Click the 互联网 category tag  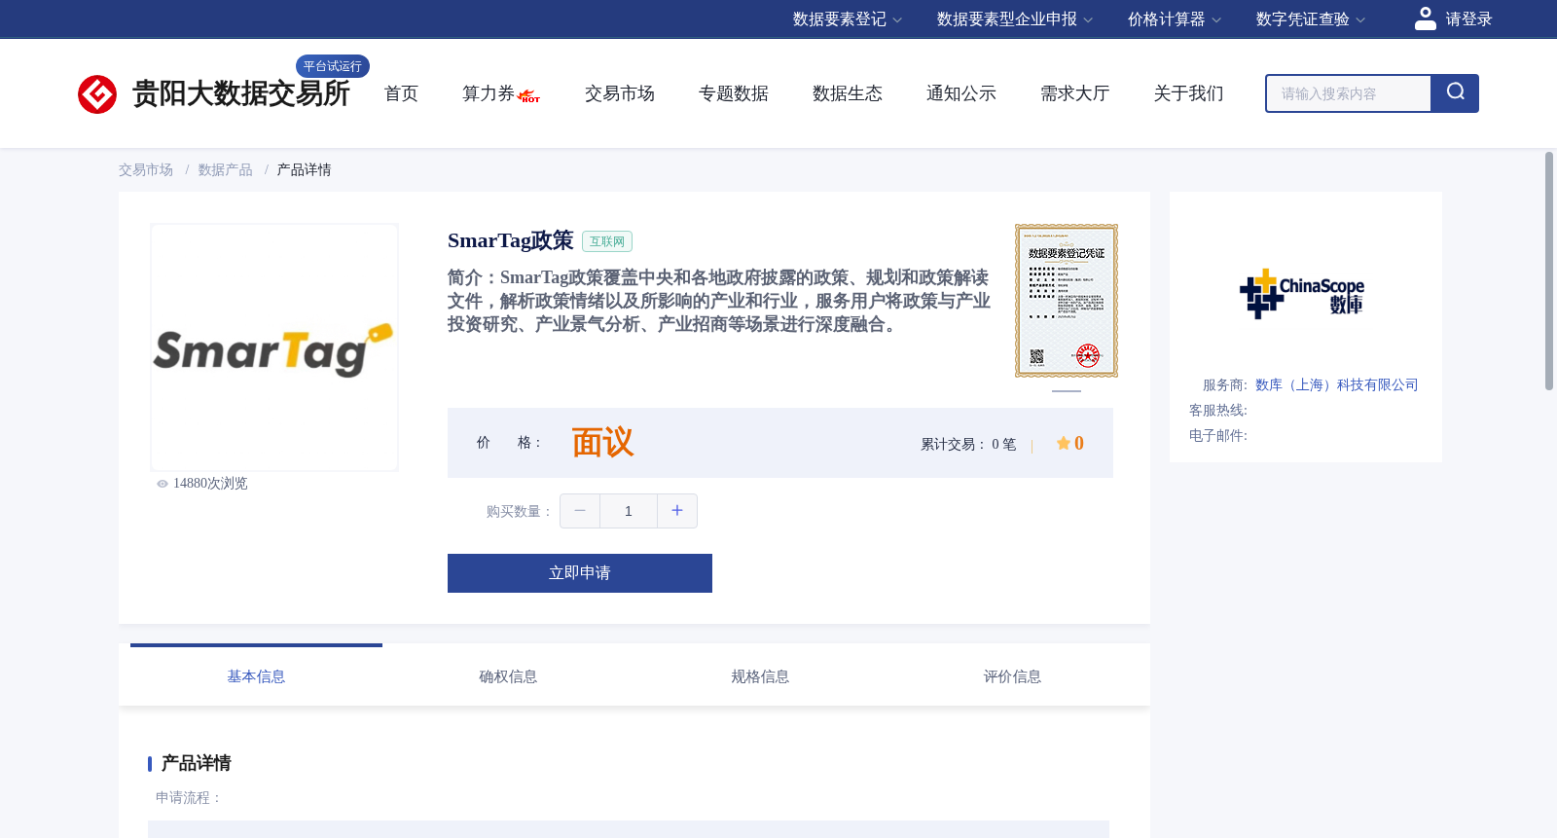pyautogui.click(x=607, y=241)
